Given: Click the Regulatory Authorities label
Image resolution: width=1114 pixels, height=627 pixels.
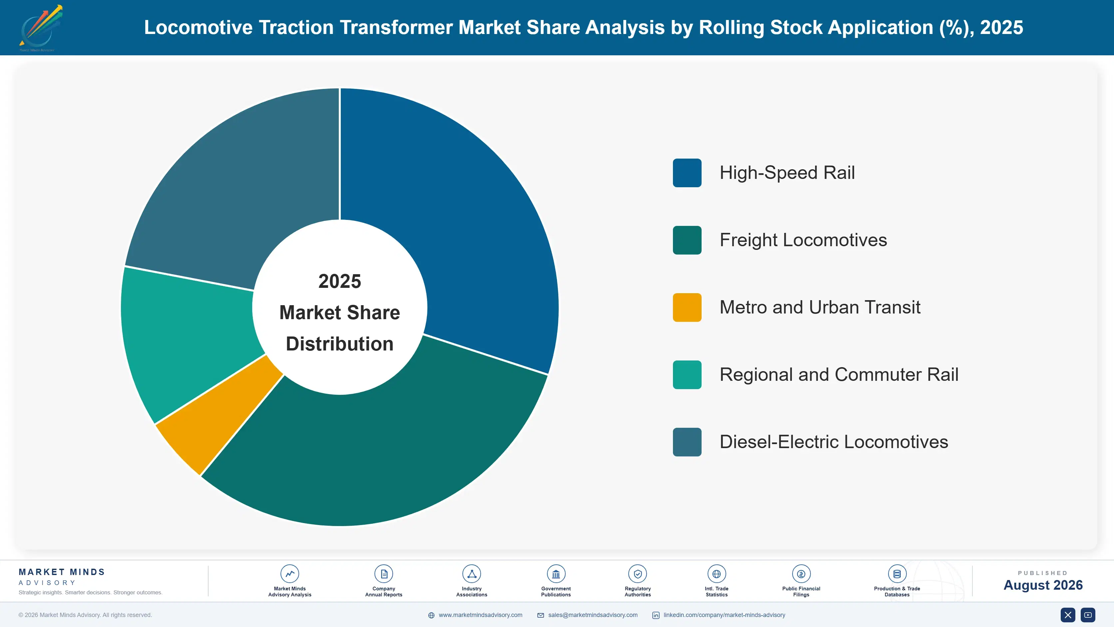Looking at the screenshot, I should [x=637, y=592].
